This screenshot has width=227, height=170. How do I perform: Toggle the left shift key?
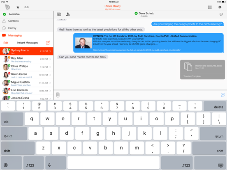tap(18, 148)
